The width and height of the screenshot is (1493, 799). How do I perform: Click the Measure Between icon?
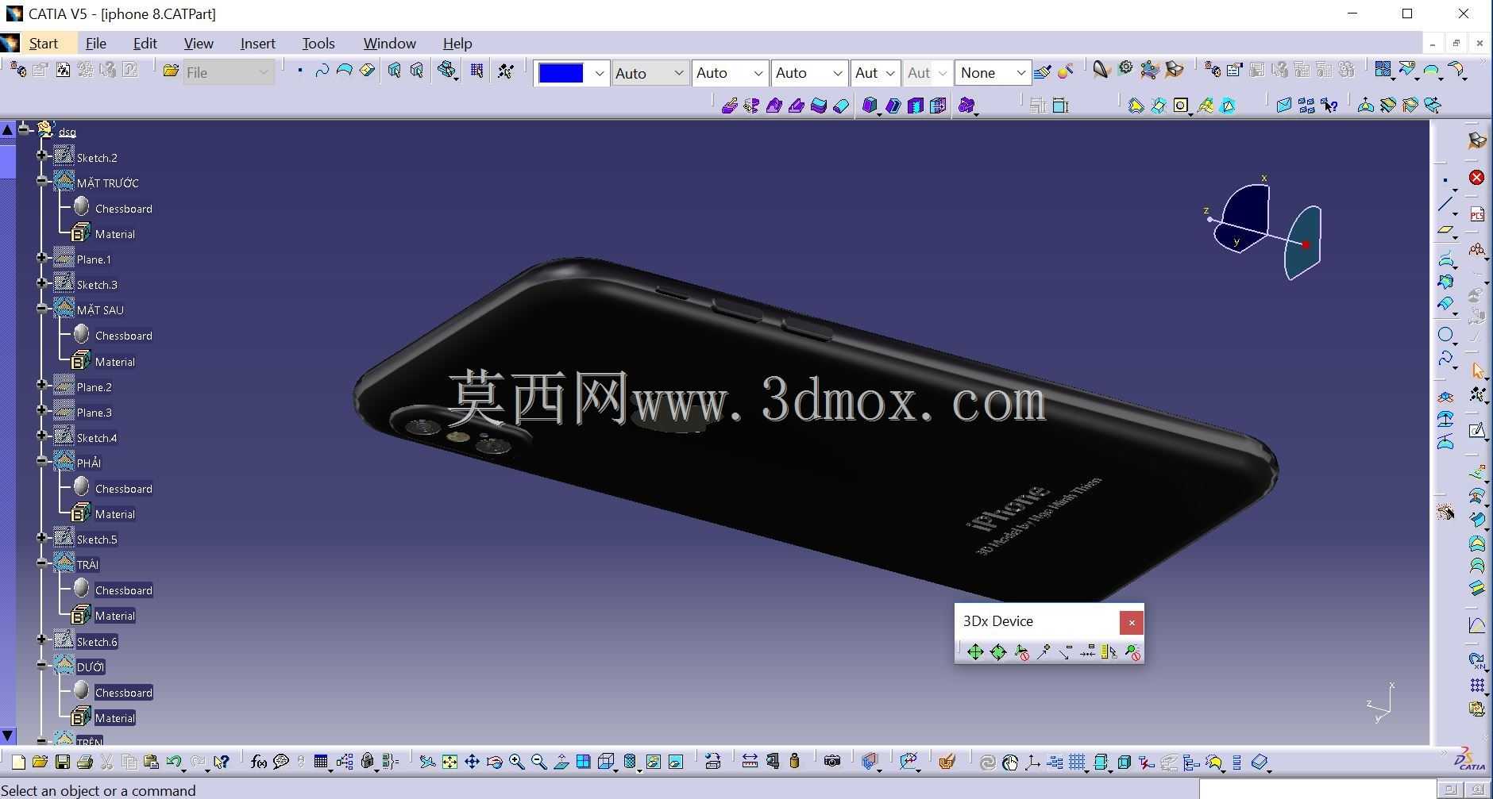(750, 762)
